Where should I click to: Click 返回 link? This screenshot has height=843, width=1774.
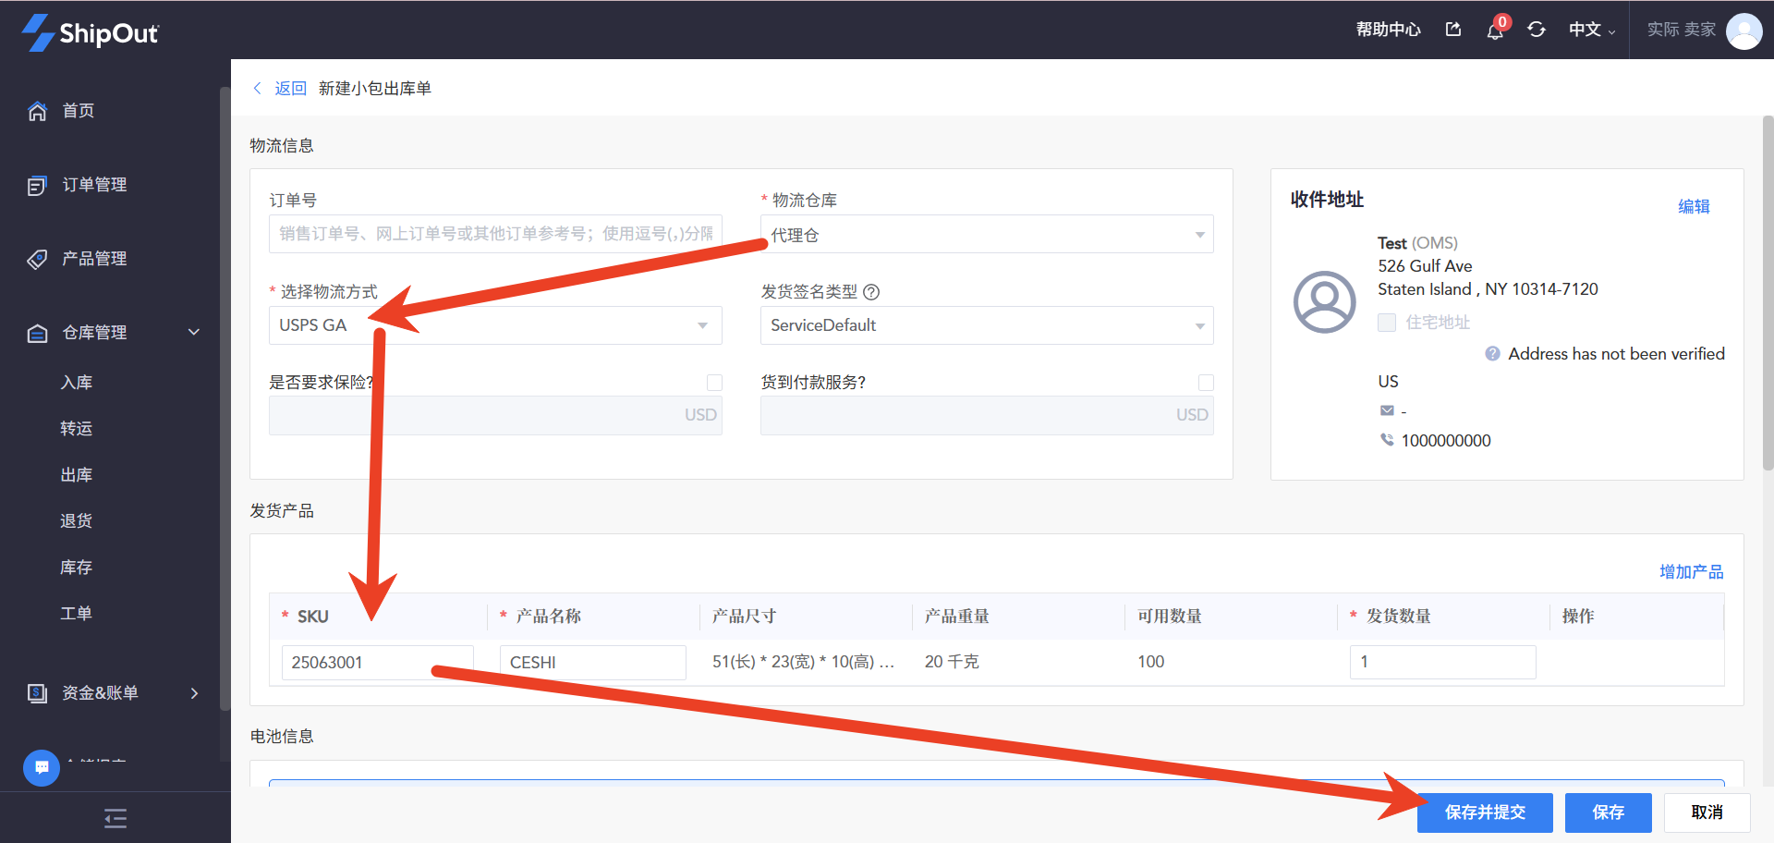click(290, 88)
